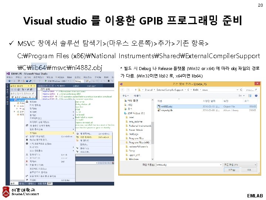Choose New Item (새 항목) in submenu
The image size is (266, 200).
tap(94, 133)
